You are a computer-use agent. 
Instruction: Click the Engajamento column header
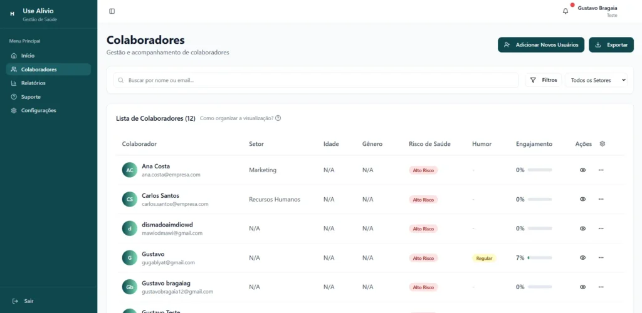(x=534, y=144)
